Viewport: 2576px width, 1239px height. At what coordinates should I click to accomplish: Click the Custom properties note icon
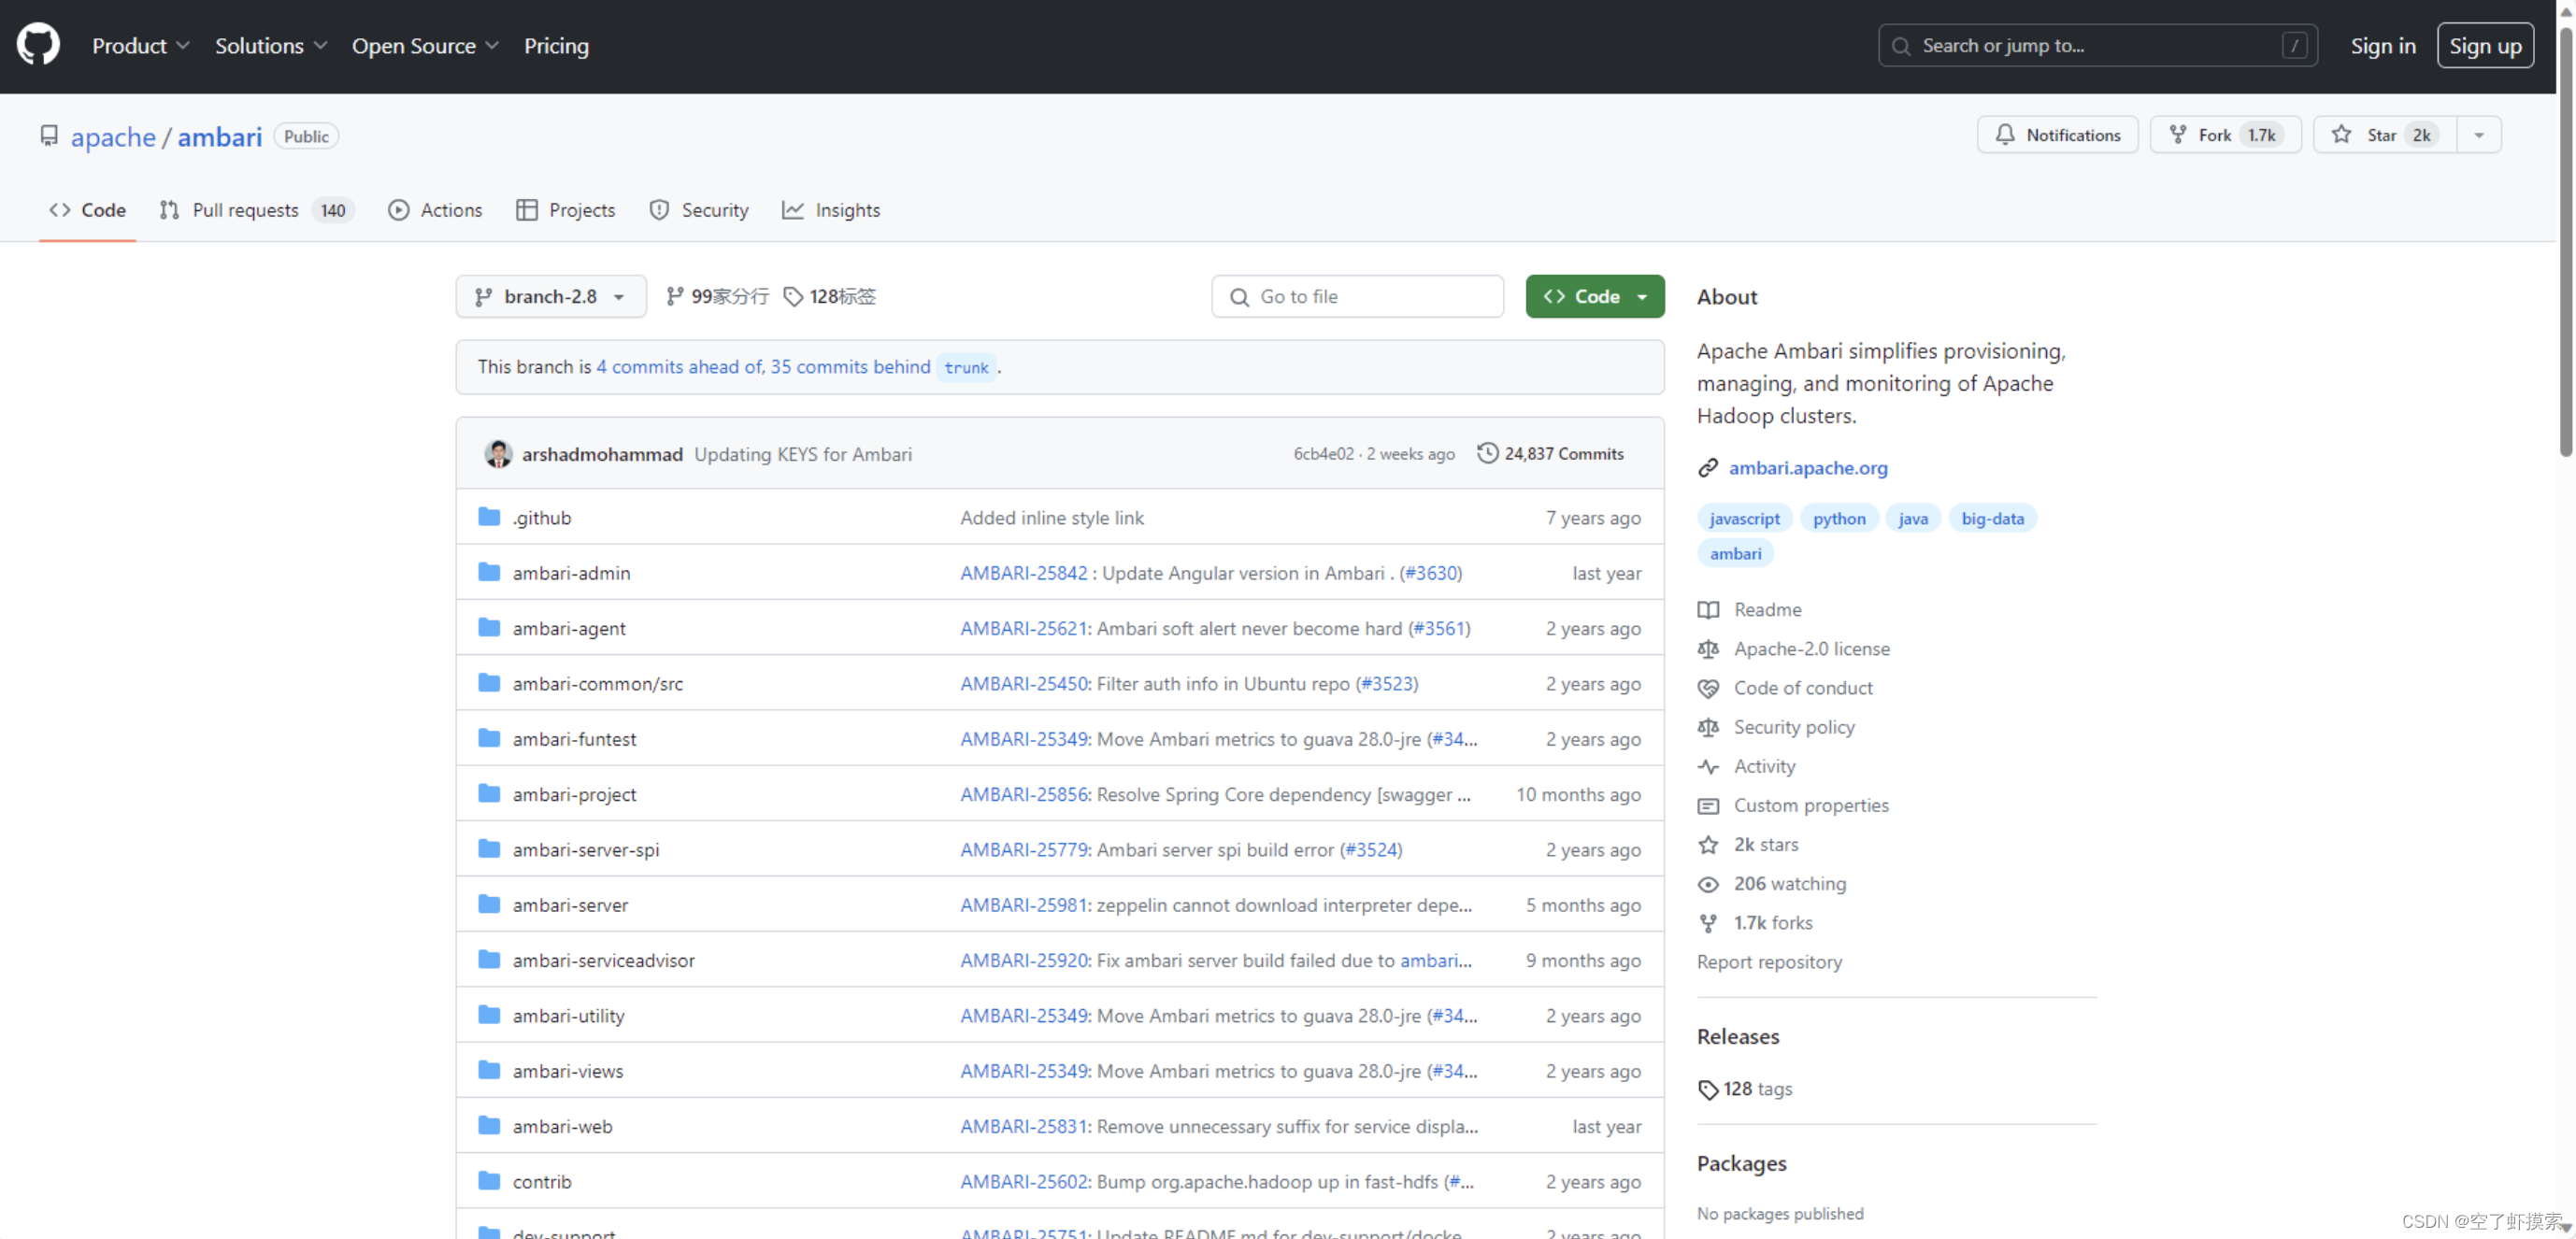(1708, 805)
